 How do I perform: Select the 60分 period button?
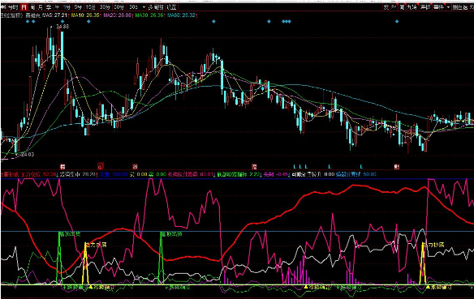pyautogui.click(x=119, y=7)
